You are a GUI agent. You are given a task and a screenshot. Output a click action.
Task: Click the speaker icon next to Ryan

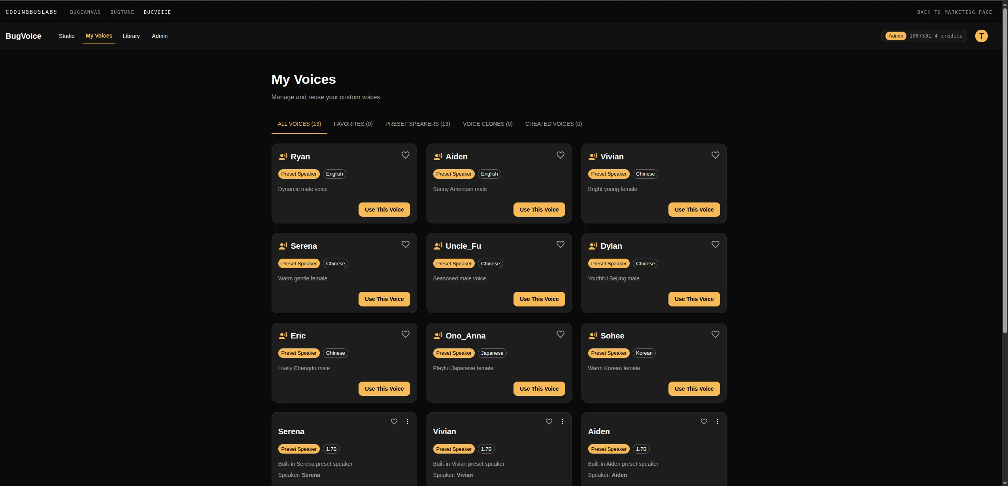pos(283,156)
